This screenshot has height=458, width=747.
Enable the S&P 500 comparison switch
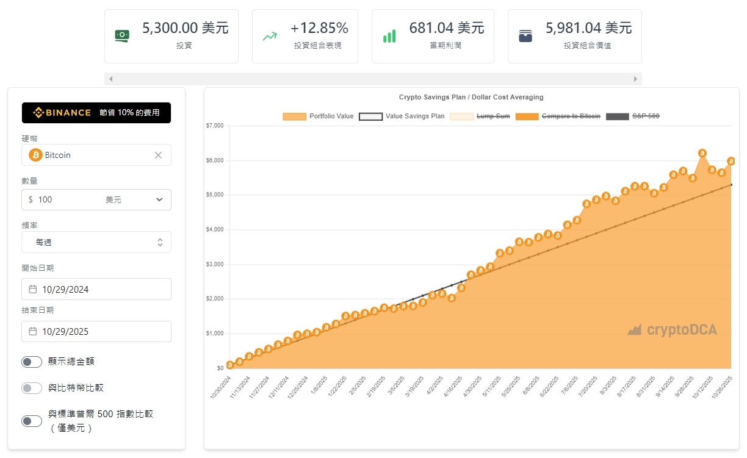[32, 421]
